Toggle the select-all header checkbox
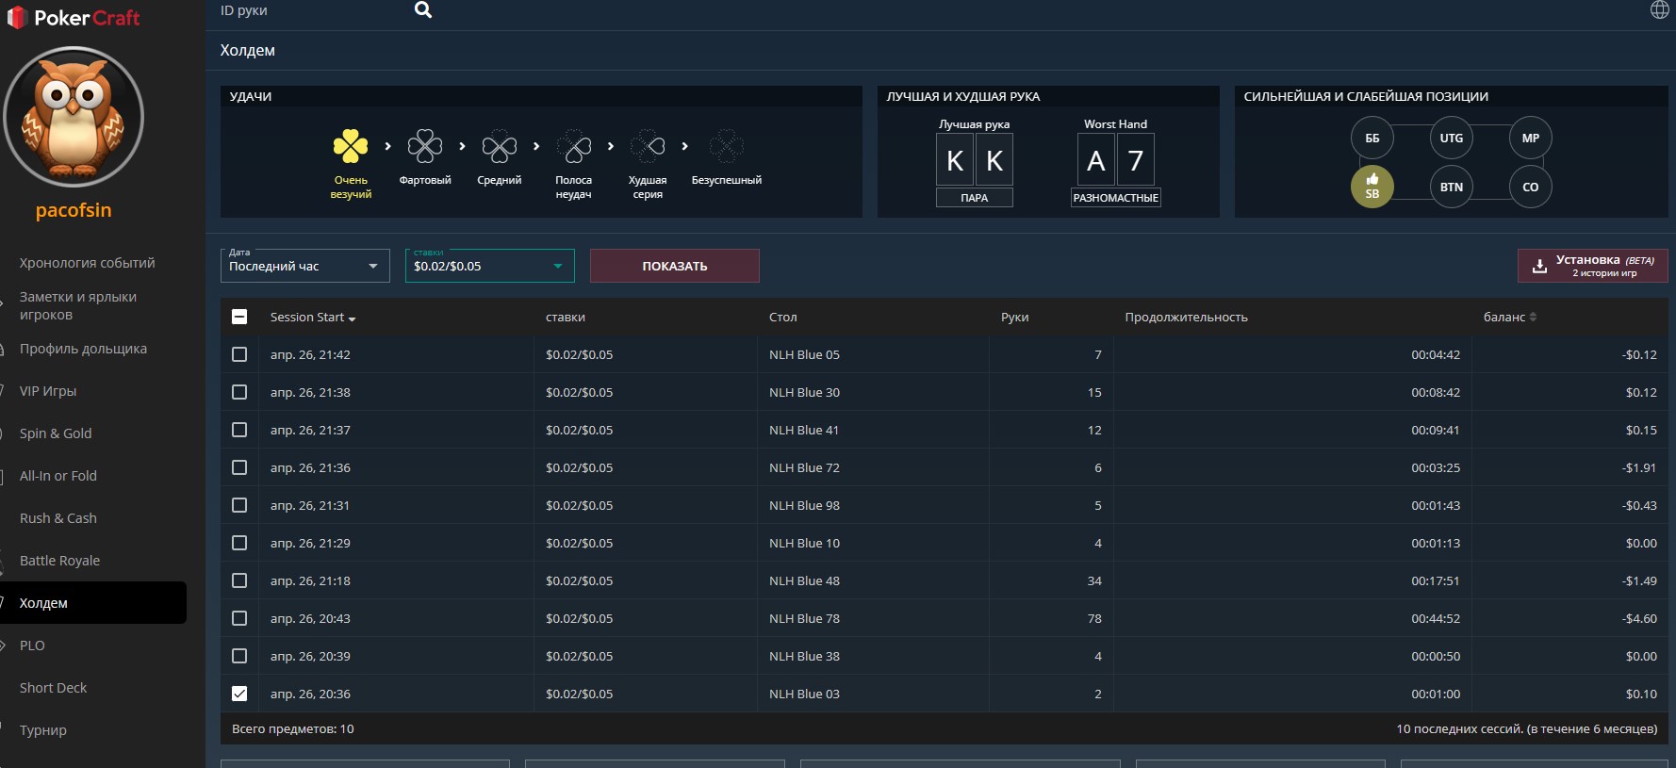 pyautogui.click(x=239, y=317)
